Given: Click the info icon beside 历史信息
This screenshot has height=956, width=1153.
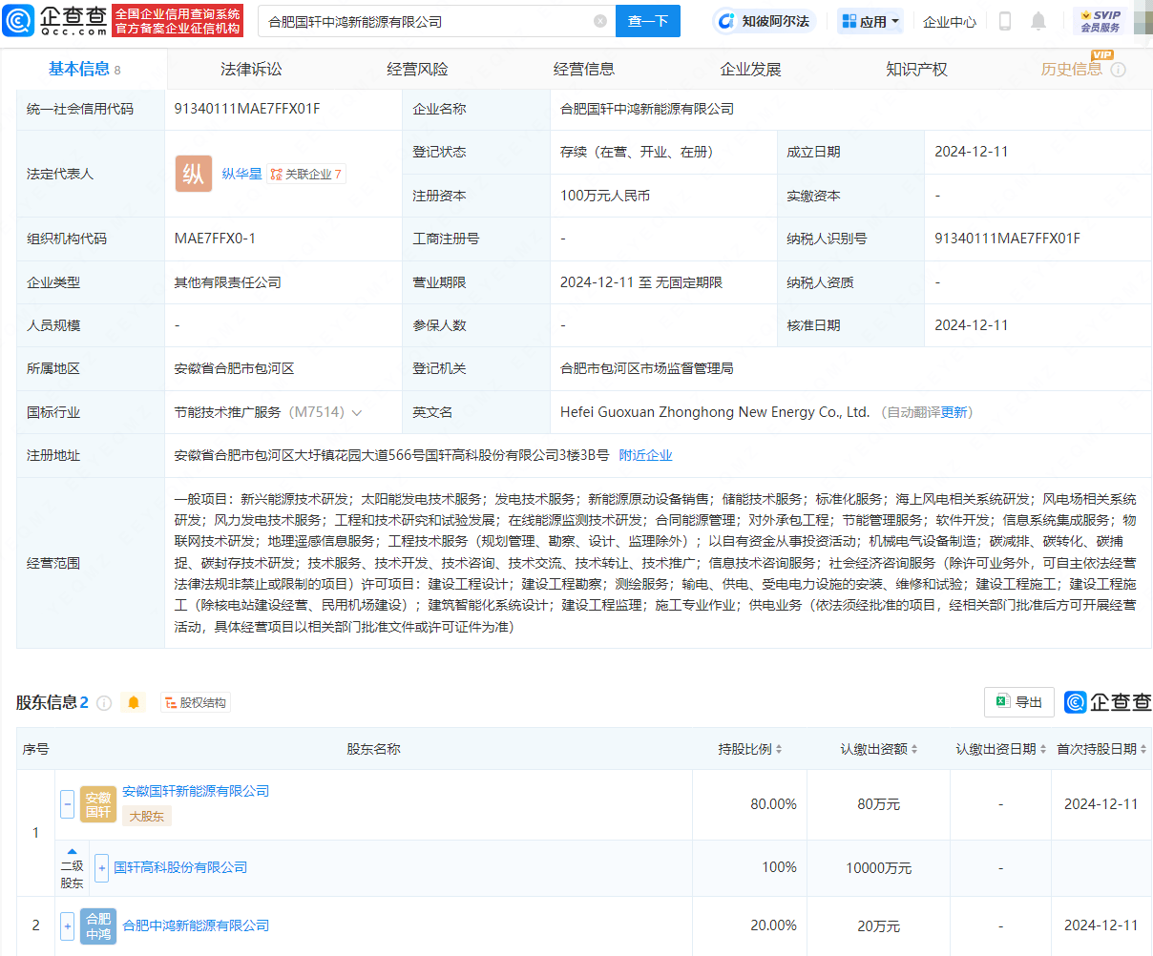Looking at the screenshot, I should tap(1119, 70).
